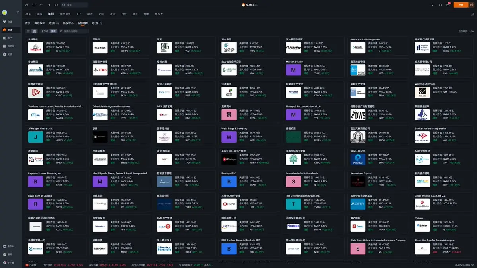Open 新股中心 sub-tab
The image size is (477, 268).
68,23
